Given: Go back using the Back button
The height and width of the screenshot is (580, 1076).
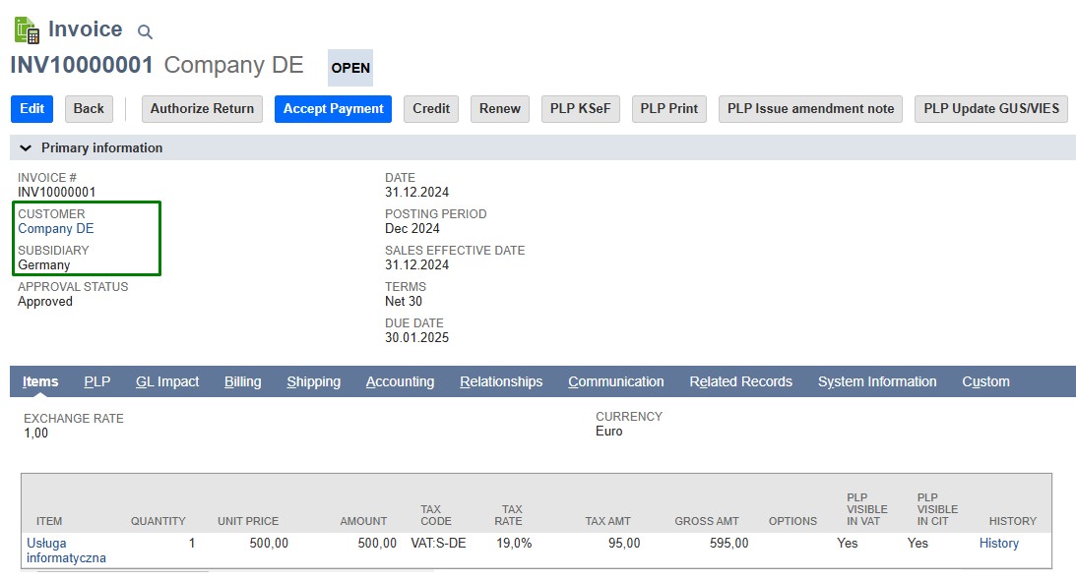Looking at the screenshot, I should point(89,109).
